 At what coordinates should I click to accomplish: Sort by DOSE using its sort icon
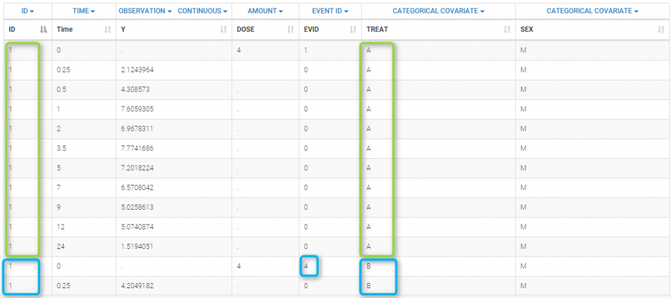point(290,29)
